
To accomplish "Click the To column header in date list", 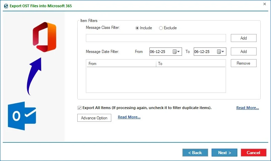I will 191,64.
